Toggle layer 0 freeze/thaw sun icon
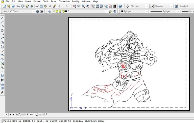Viewport: 194px width, 123px height. pos(57,11)
